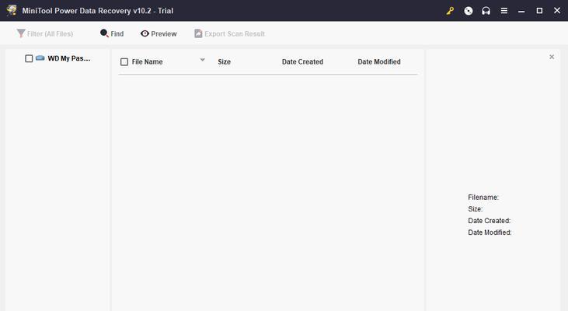This screenshot has height=311, width=568.
Task: Click the window title text
Action: pos(97,11)
